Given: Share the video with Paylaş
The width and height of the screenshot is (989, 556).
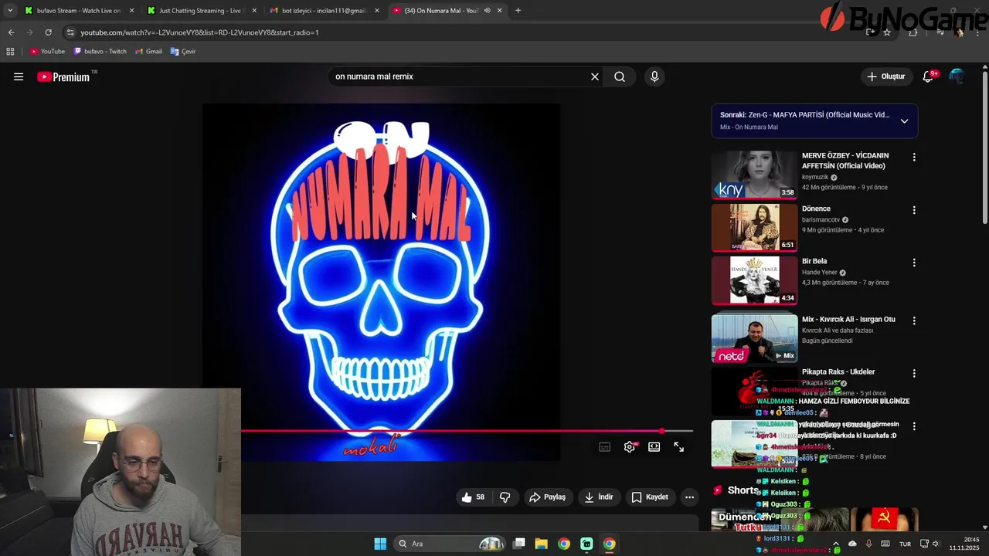Looking at the screenshot, I should coord(547,497).
